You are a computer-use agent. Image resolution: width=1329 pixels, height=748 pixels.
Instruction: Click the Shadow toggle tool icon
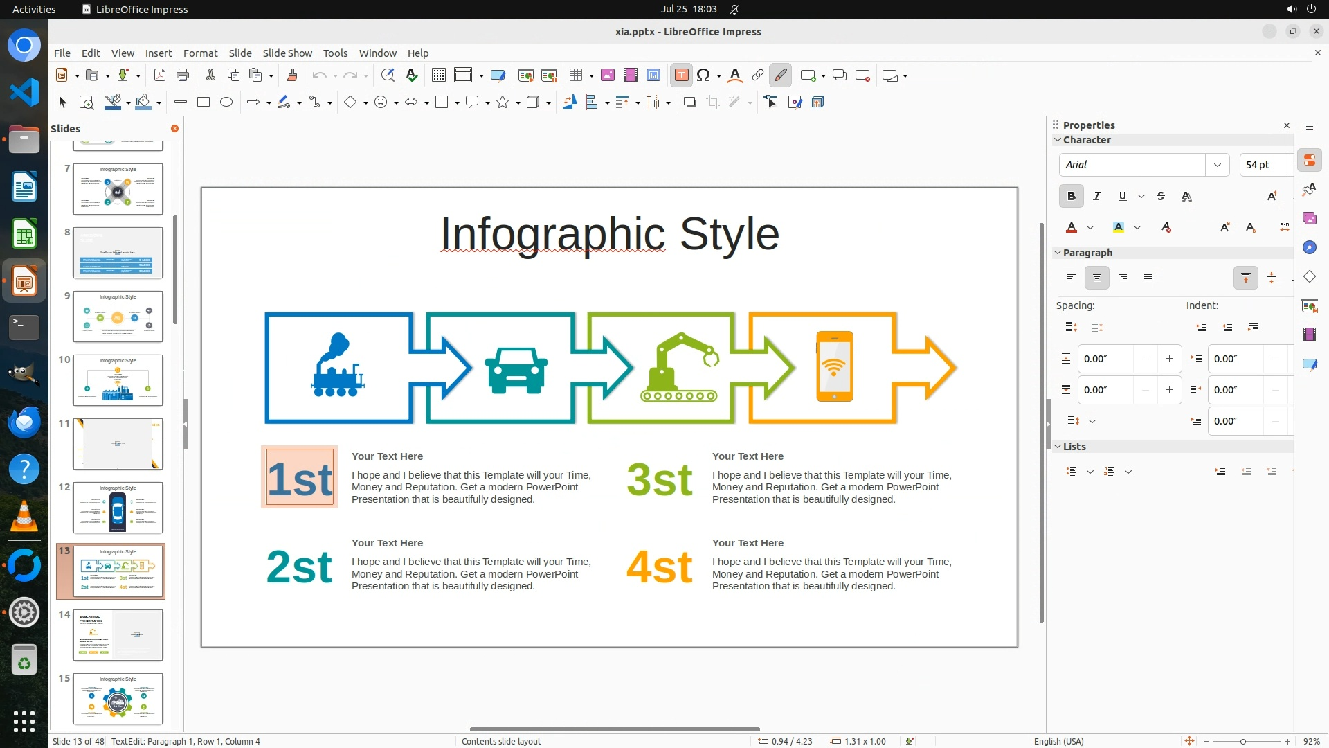[x=689, y=103]
